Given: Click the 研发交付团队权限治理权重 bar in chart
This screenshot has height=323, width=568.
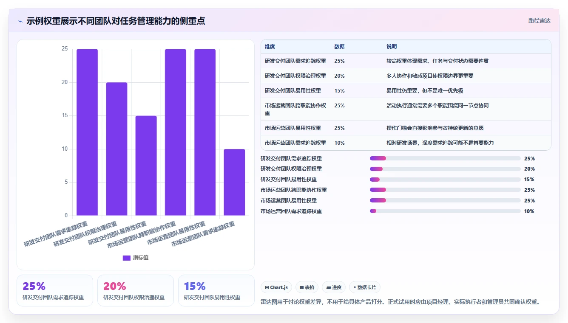Looking at the screenshot, I should coord(116,149).
